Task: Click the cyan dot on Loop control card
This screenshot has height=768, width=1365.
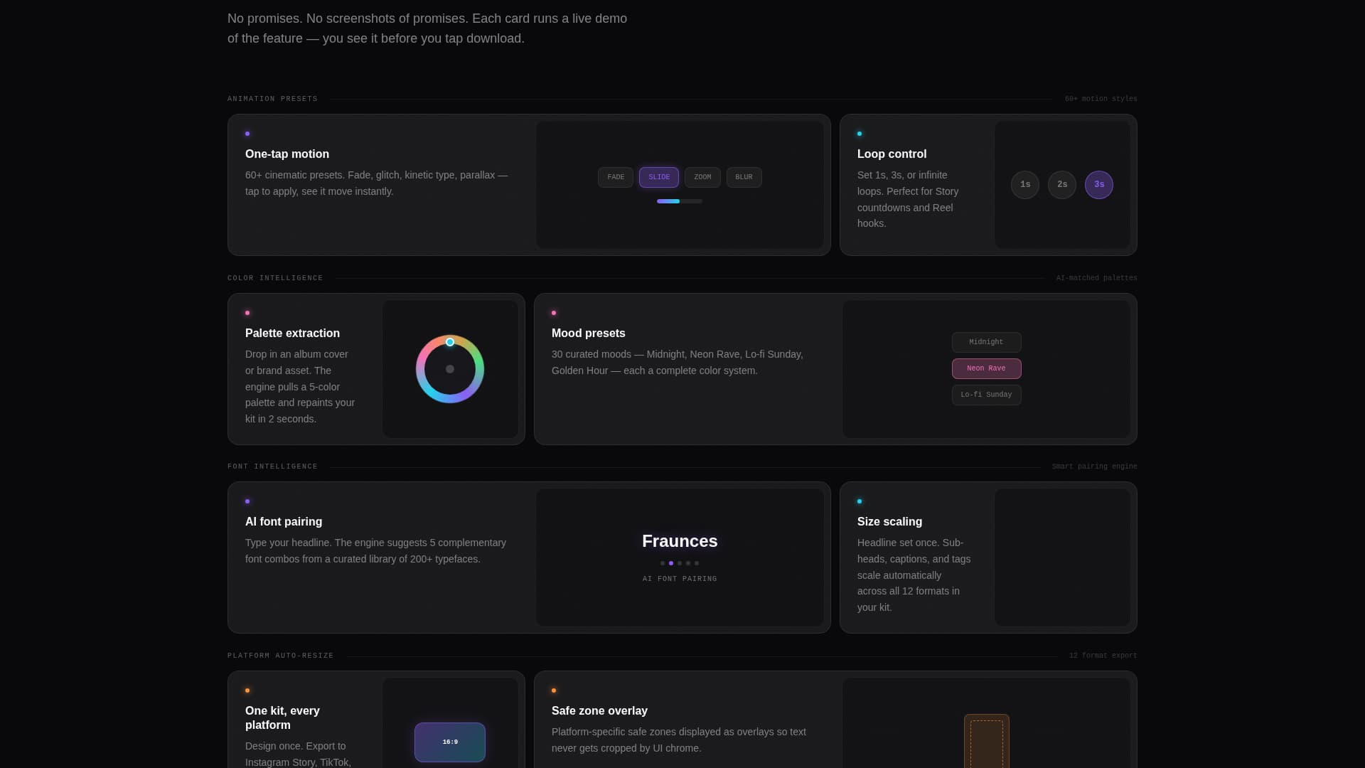Action: (x=860, y=134)
